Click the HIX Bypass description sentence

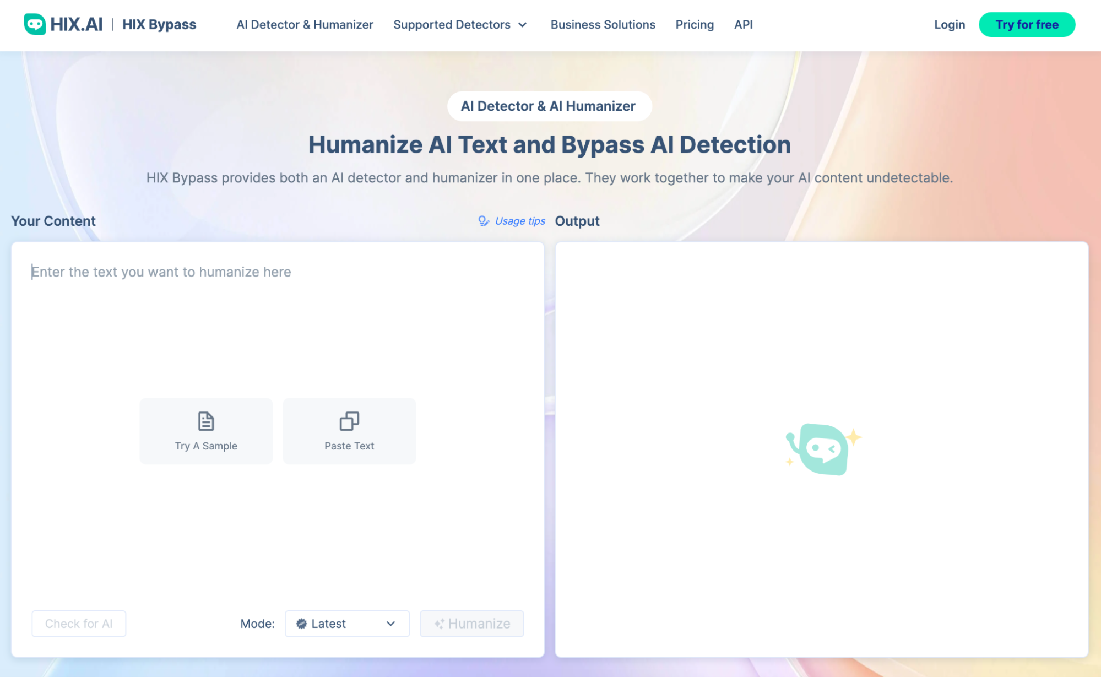tap(549, 177)
